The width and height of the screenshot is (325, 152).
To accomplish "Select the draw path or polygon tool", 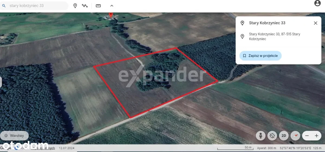I will pos(85,6).
